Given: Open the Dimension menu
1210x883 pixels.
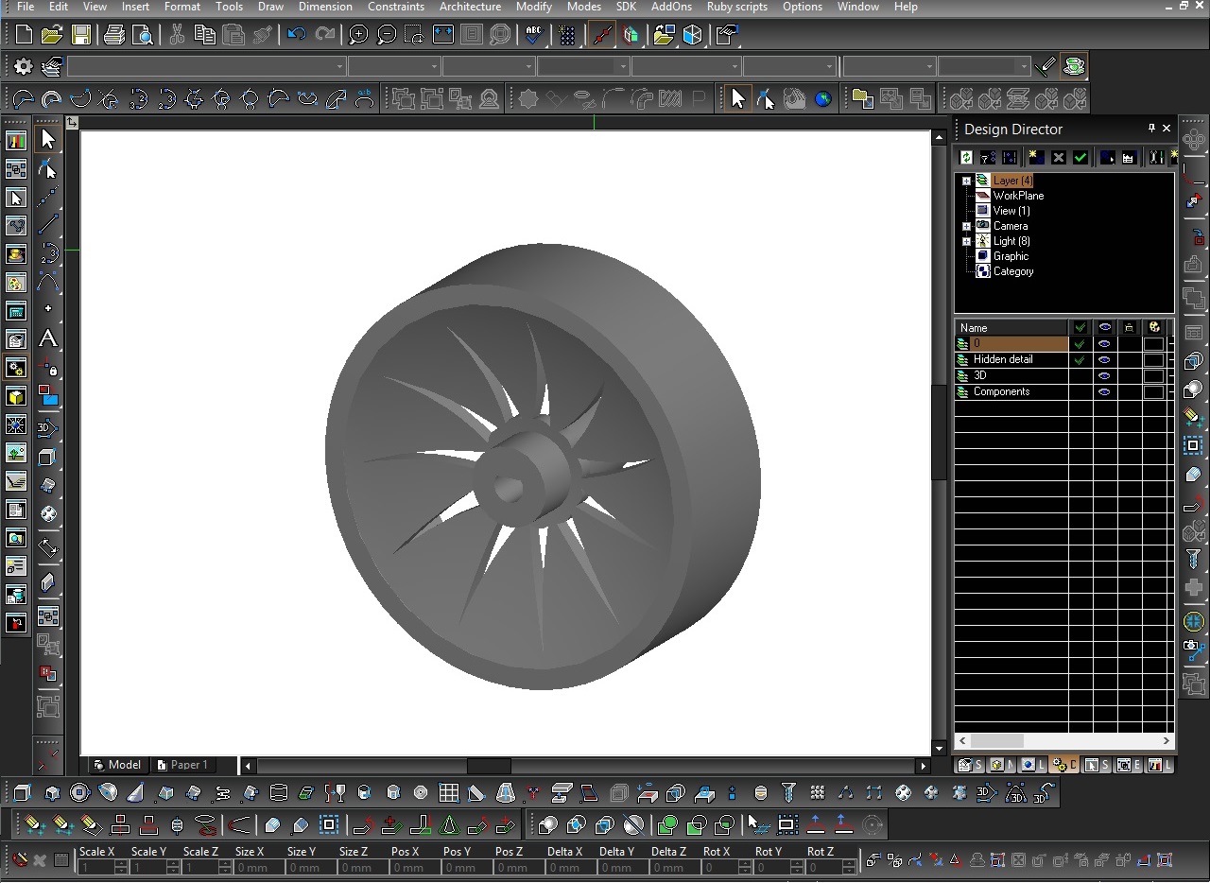Looking at the screenshot, I should (325, 7).
